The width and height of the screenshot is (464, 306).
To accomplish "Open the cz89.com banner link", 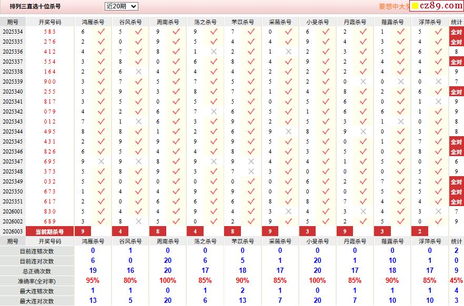I will click(x=437, y=6).
